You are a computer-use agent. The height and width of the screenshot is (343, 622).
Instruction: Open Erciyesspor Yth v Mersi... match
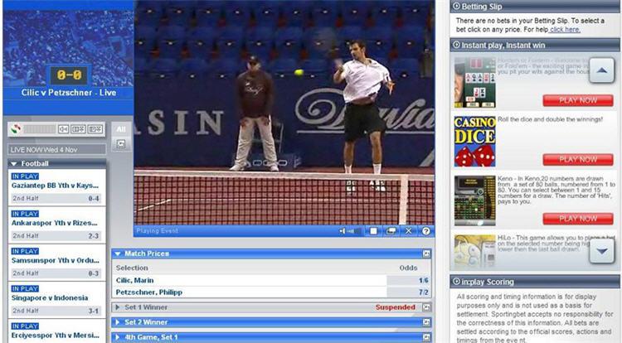(55, 336)
